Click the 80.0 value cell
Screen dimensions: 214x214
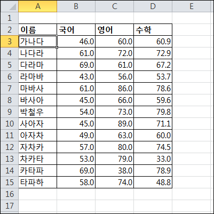tap(115, 147)
